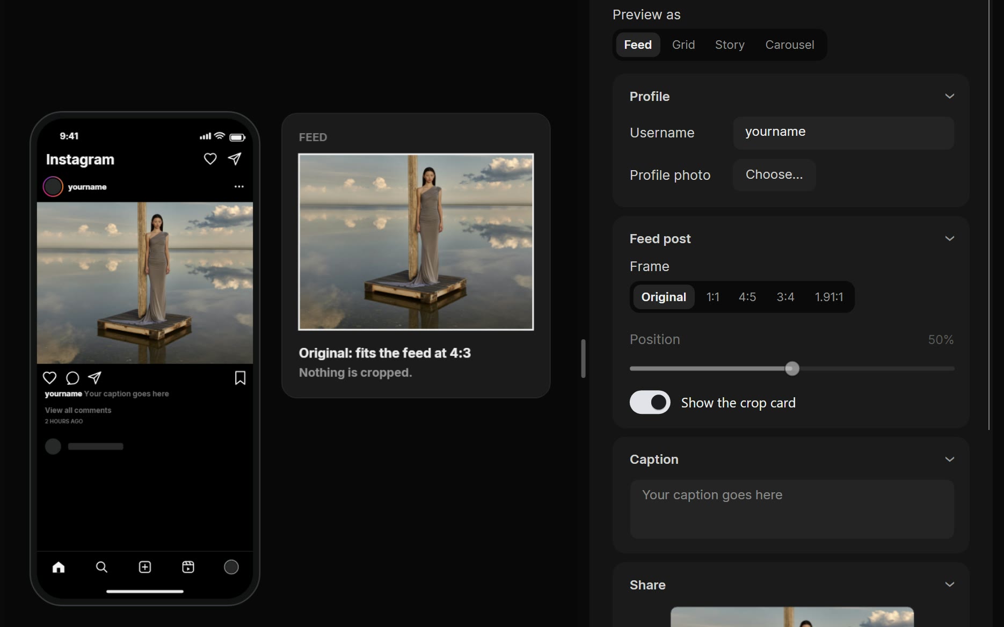Image resolution: width=1004 pixels, height=627 pixels.
Task: Switch preview to Grid tab
Action: tap(683, 45)
